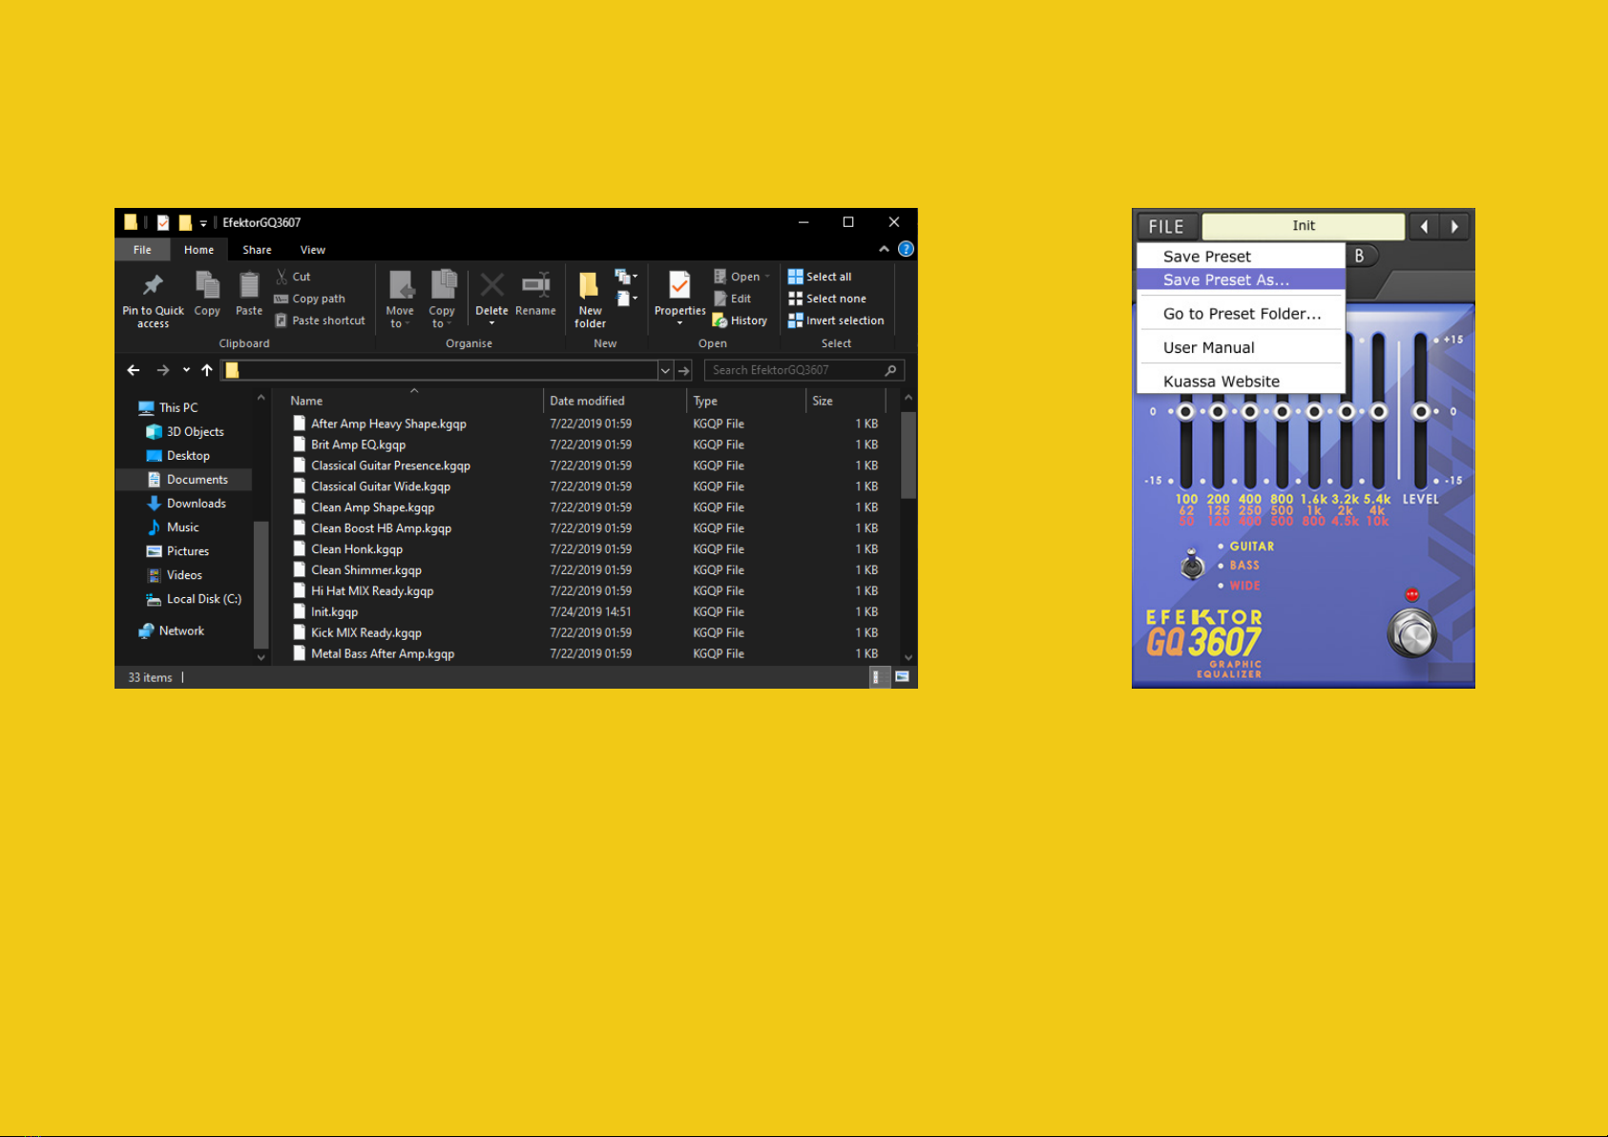Viewport: 1608px width, 1137px height.
Task: Click the Properties checkmark icon
Action: [679, 285]
